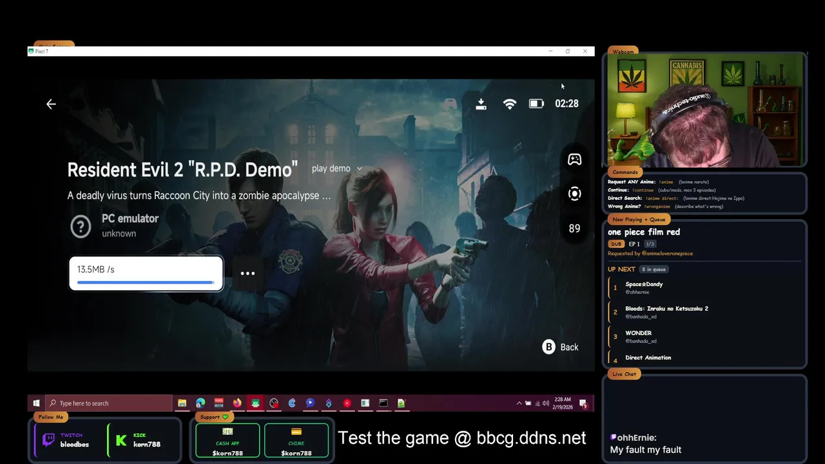Image resolution: width=825 pixels, height=464 pixels.
Task: Open the circular target icon in the side pill
Action: pos(574,193)
